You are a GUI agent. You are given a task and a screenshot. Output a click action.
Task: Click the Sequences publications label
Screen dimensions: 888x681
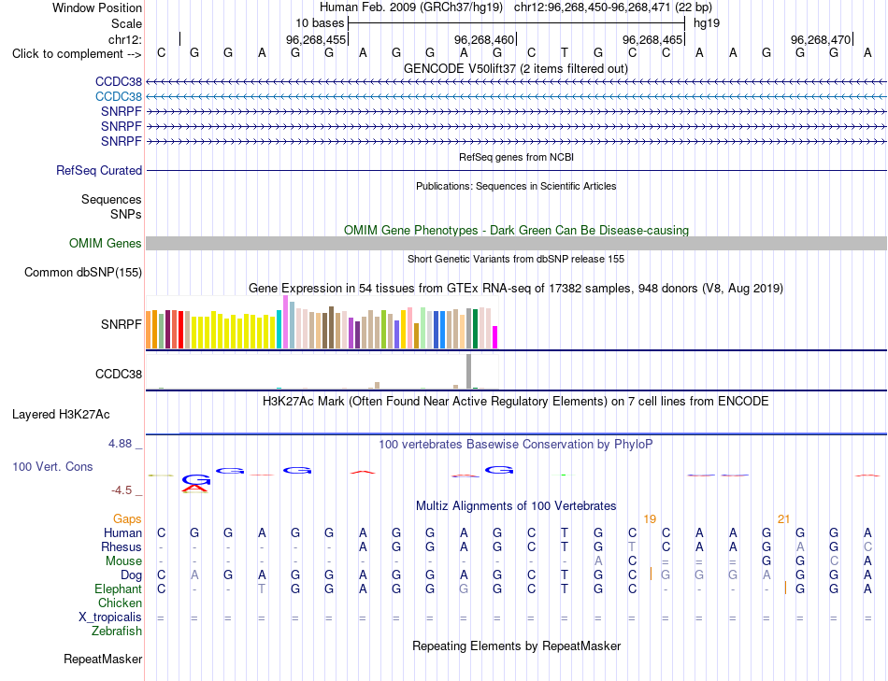111,199
